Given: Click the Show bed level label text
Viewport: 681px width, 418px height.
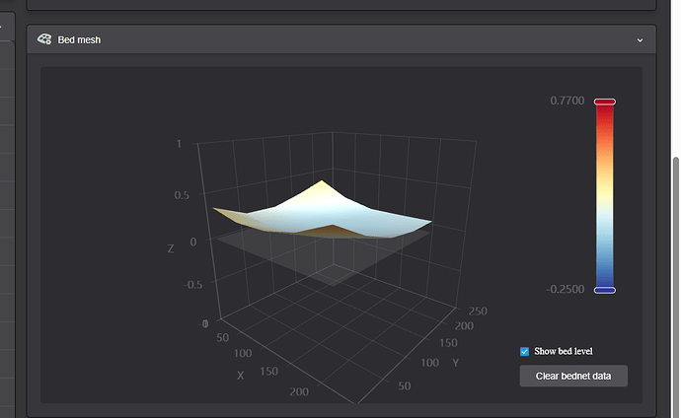Looking at the screenshot, I should 563,351.
